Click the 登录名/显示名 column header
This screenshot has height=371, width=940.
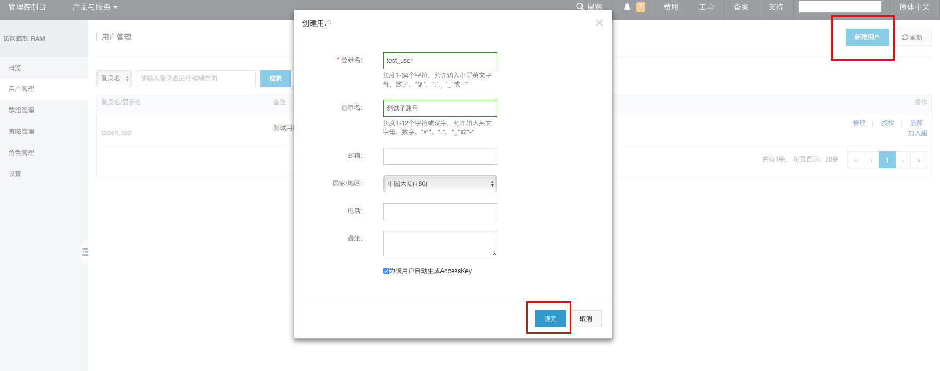[121, 102]
